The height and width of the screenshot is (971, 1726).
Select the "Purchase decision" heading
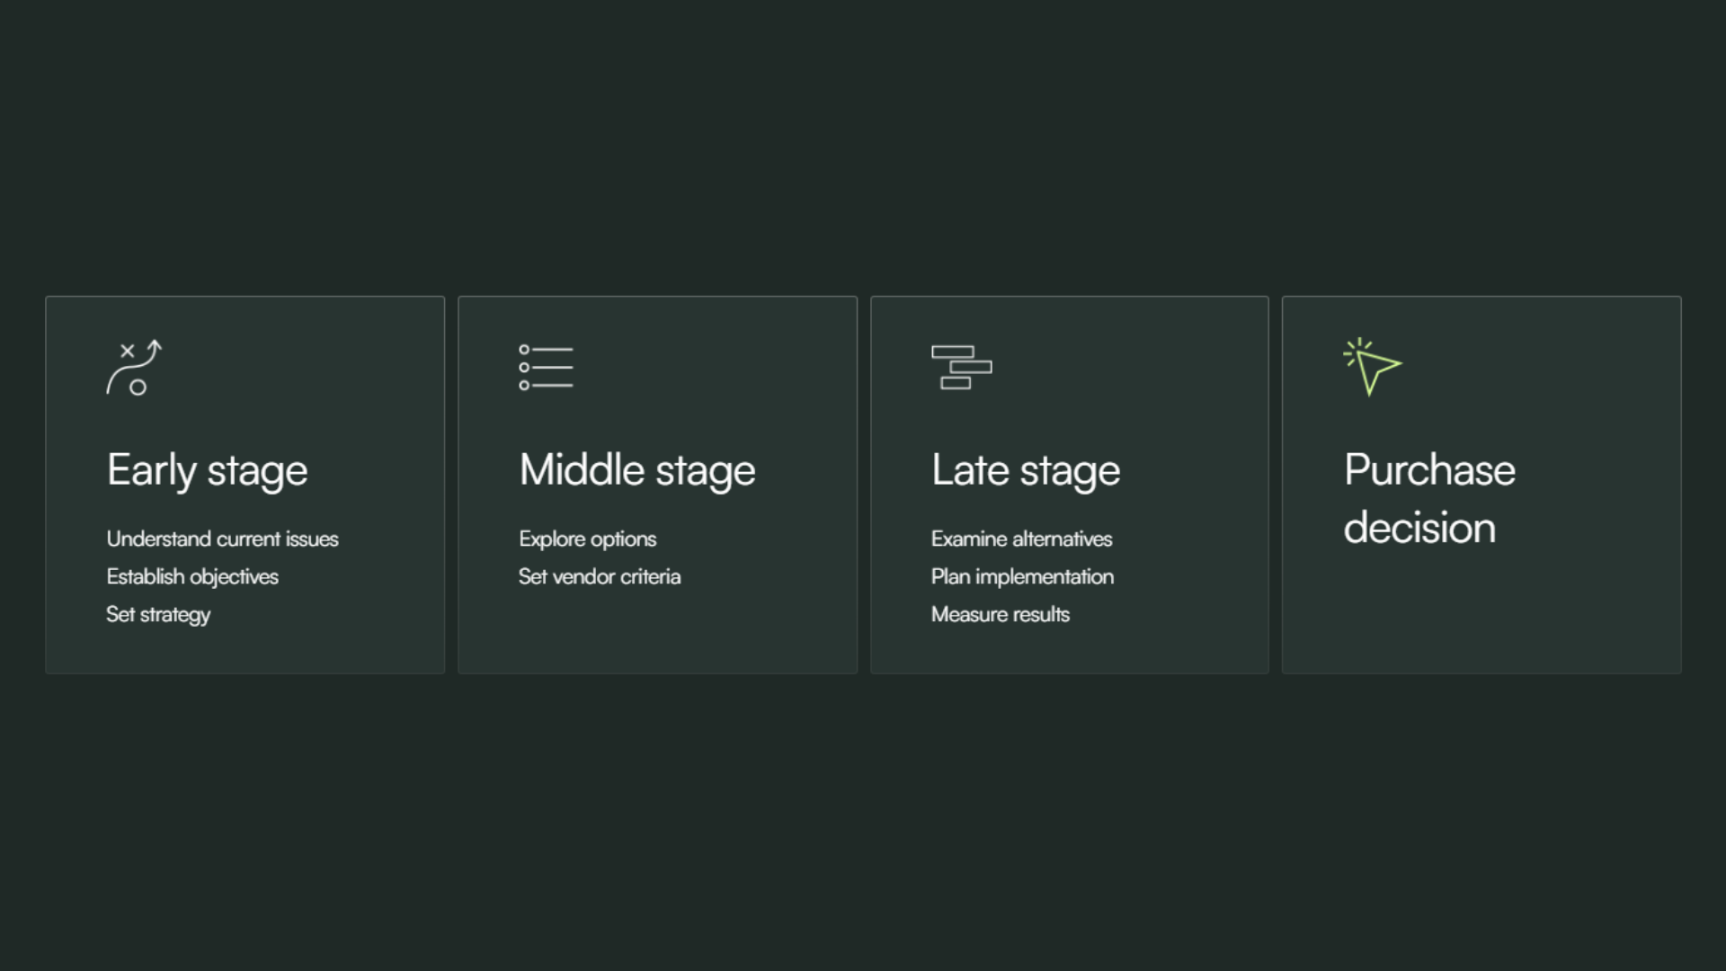pyautogui.click(x=1429, y=499)
